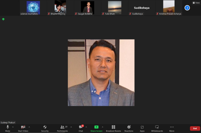Expand share options arrow beside Share Screen
The height and width of the screenshot is (133, 201).
pos(103,127)
